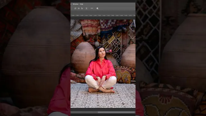Viewport: 206px width, 116px height.
Task: Click the horizontal scrollbar below the canvas
Action: tap(103, 112)
